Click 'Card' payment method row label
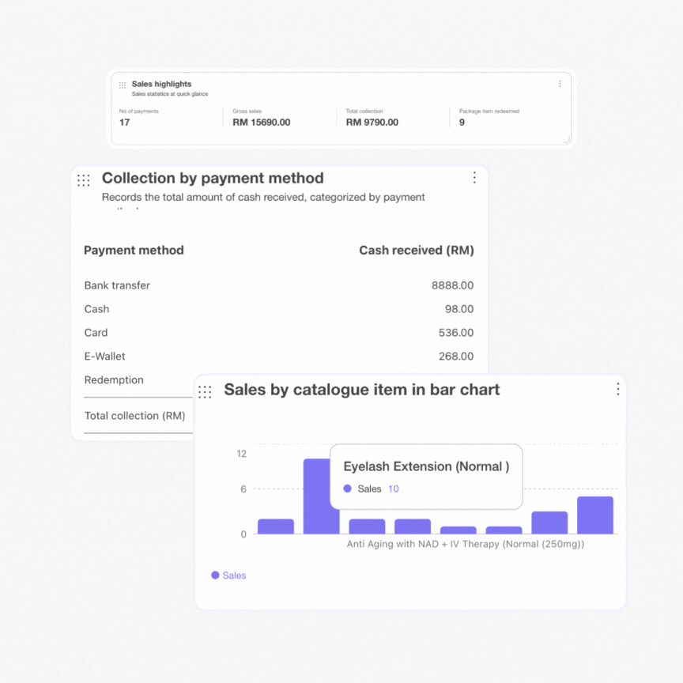 click(96, 332)
